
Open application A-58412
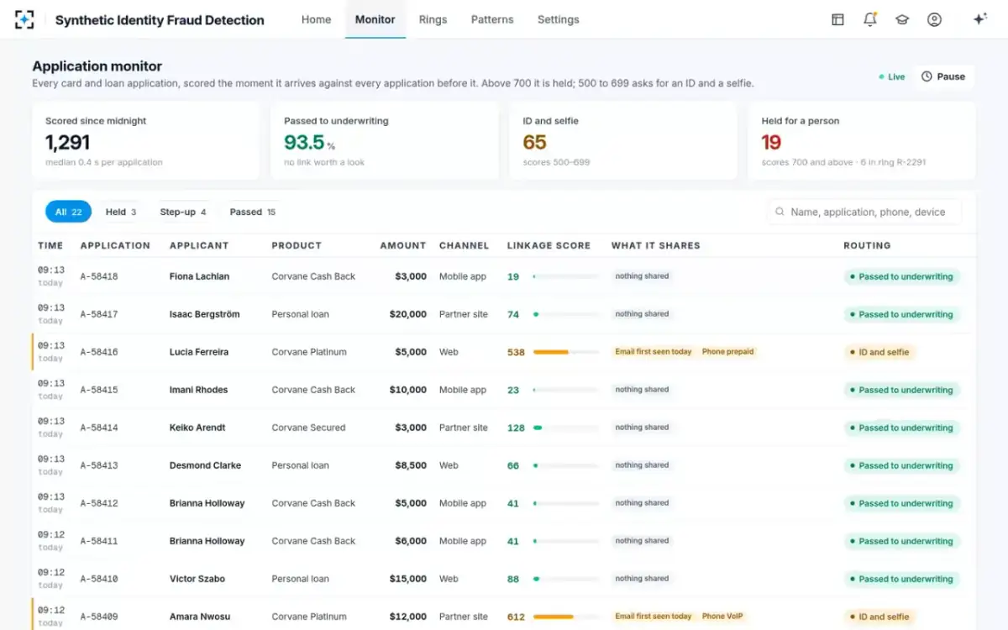[x=99, y=503]
